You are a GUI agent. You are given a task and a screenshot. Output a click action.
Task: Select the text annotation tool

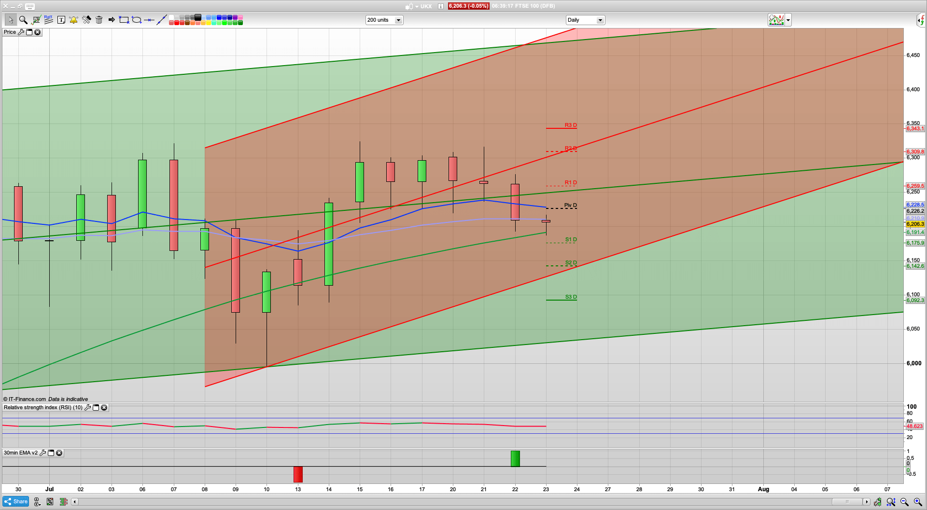tap(61, 20)
